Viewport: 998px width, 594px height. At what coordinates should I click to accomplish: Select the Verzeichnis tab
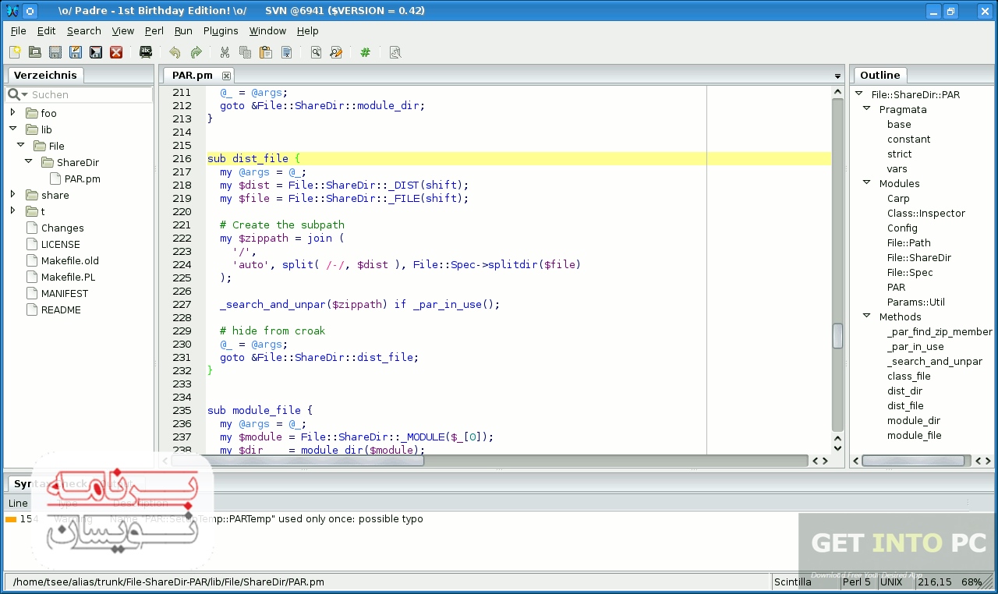pyautogui.click(x=45, y=75)
